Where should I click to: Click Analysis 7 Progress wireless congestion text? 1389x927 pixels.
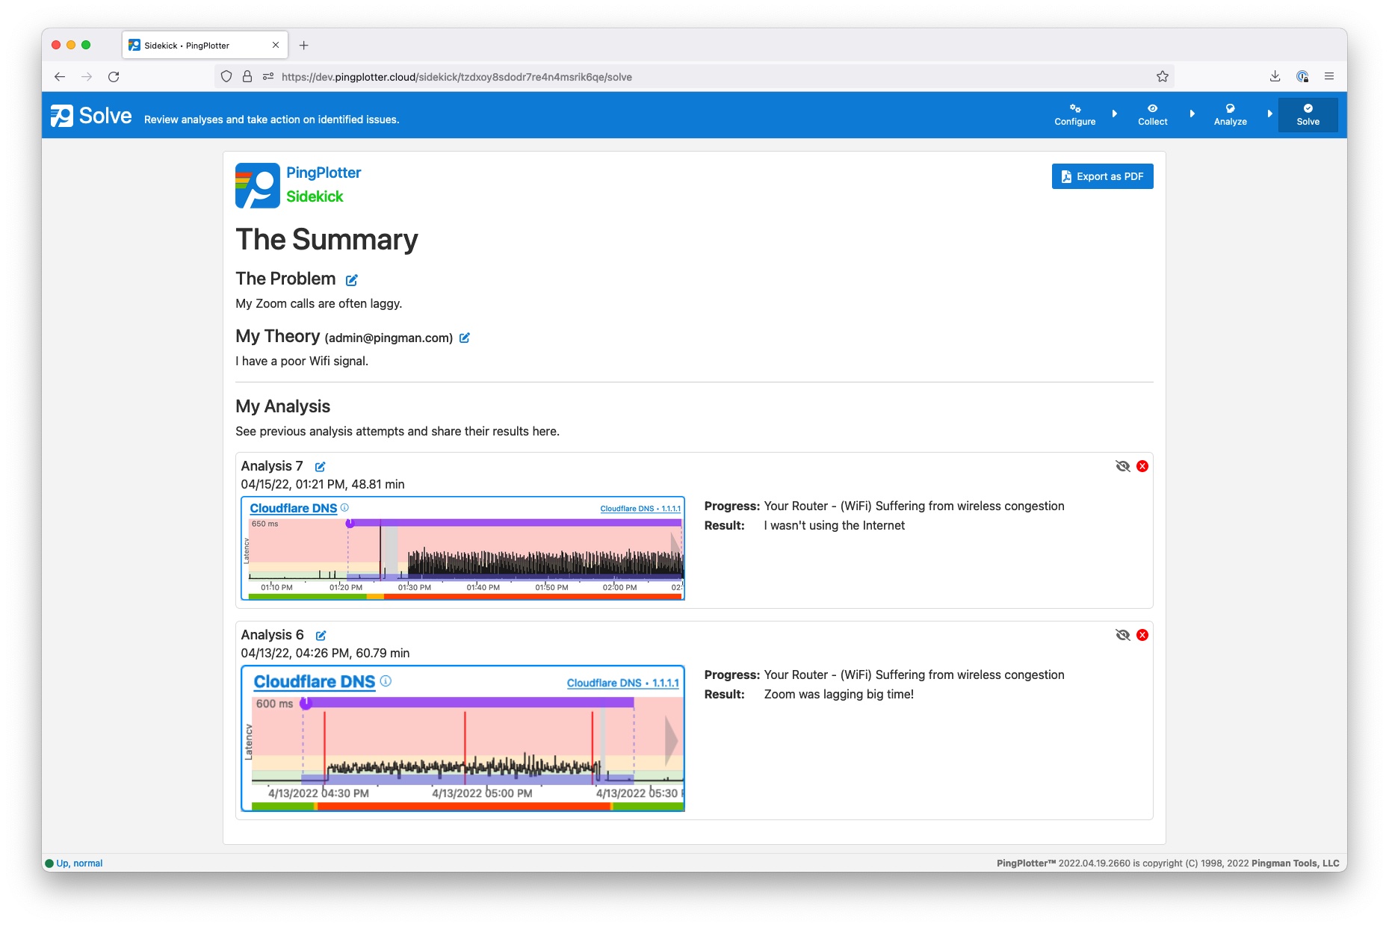point(914,506)
